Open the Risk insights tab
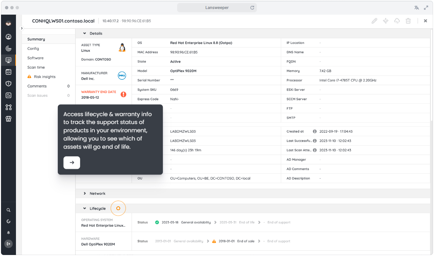The height and width of the screenshot is (257, 434). click(x=49, y=77)
